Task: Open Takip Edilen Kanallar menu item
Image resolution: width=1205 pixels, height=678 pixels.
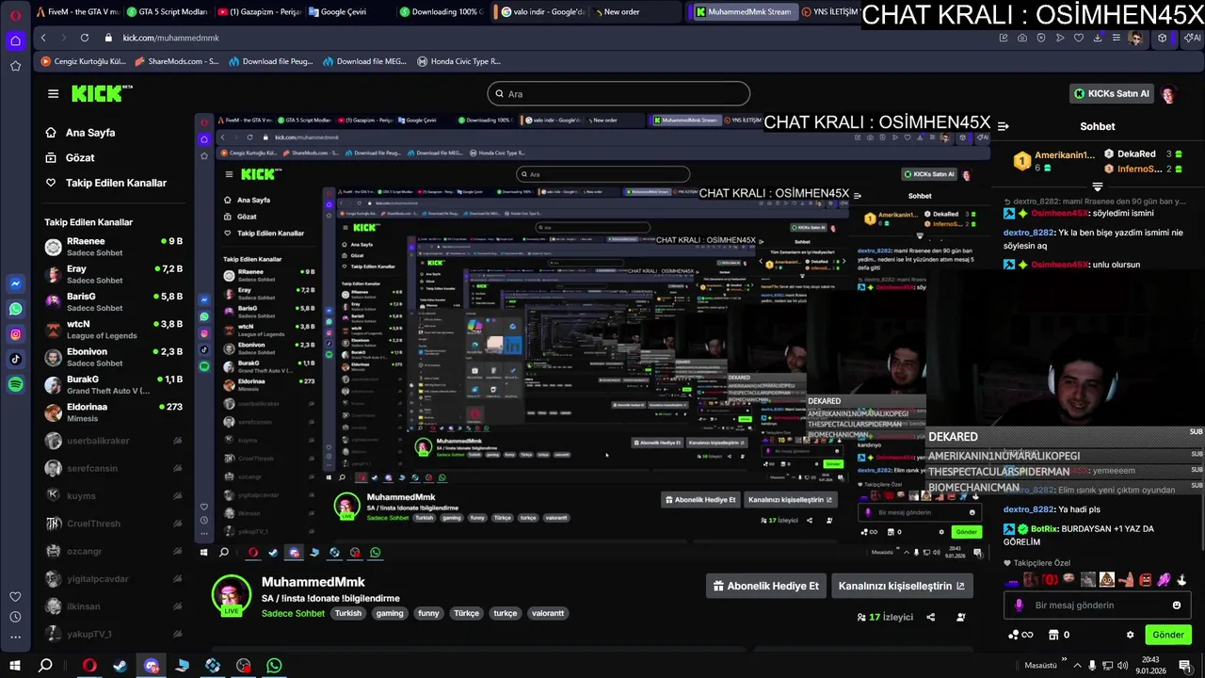Action: coord(106,183)
